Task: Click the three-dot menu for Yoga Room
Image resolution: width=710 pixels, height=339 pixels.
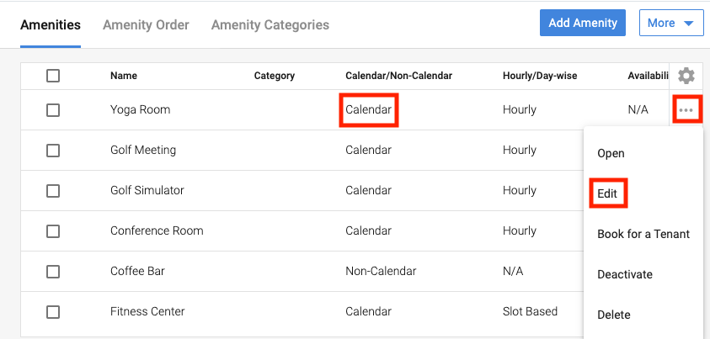Action: [x=686, y=110]
